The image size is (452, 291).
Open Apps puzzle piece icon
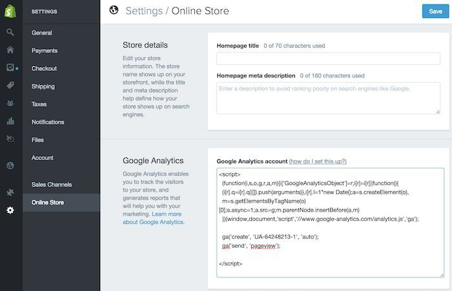tap(10, 192)
